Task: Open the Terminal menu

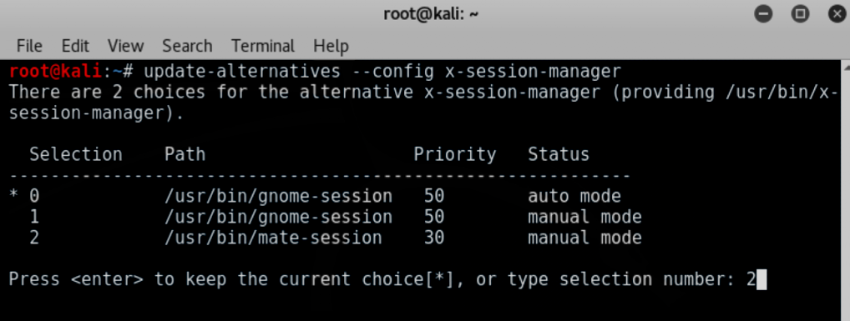Action: tap(263, 46)
